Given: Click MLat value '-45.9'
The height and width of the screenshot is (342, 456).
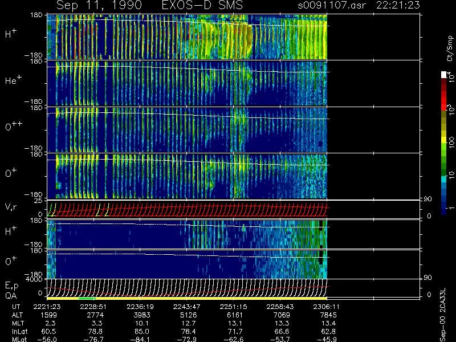Looking at the screenshot, I should tap(327, 339).
